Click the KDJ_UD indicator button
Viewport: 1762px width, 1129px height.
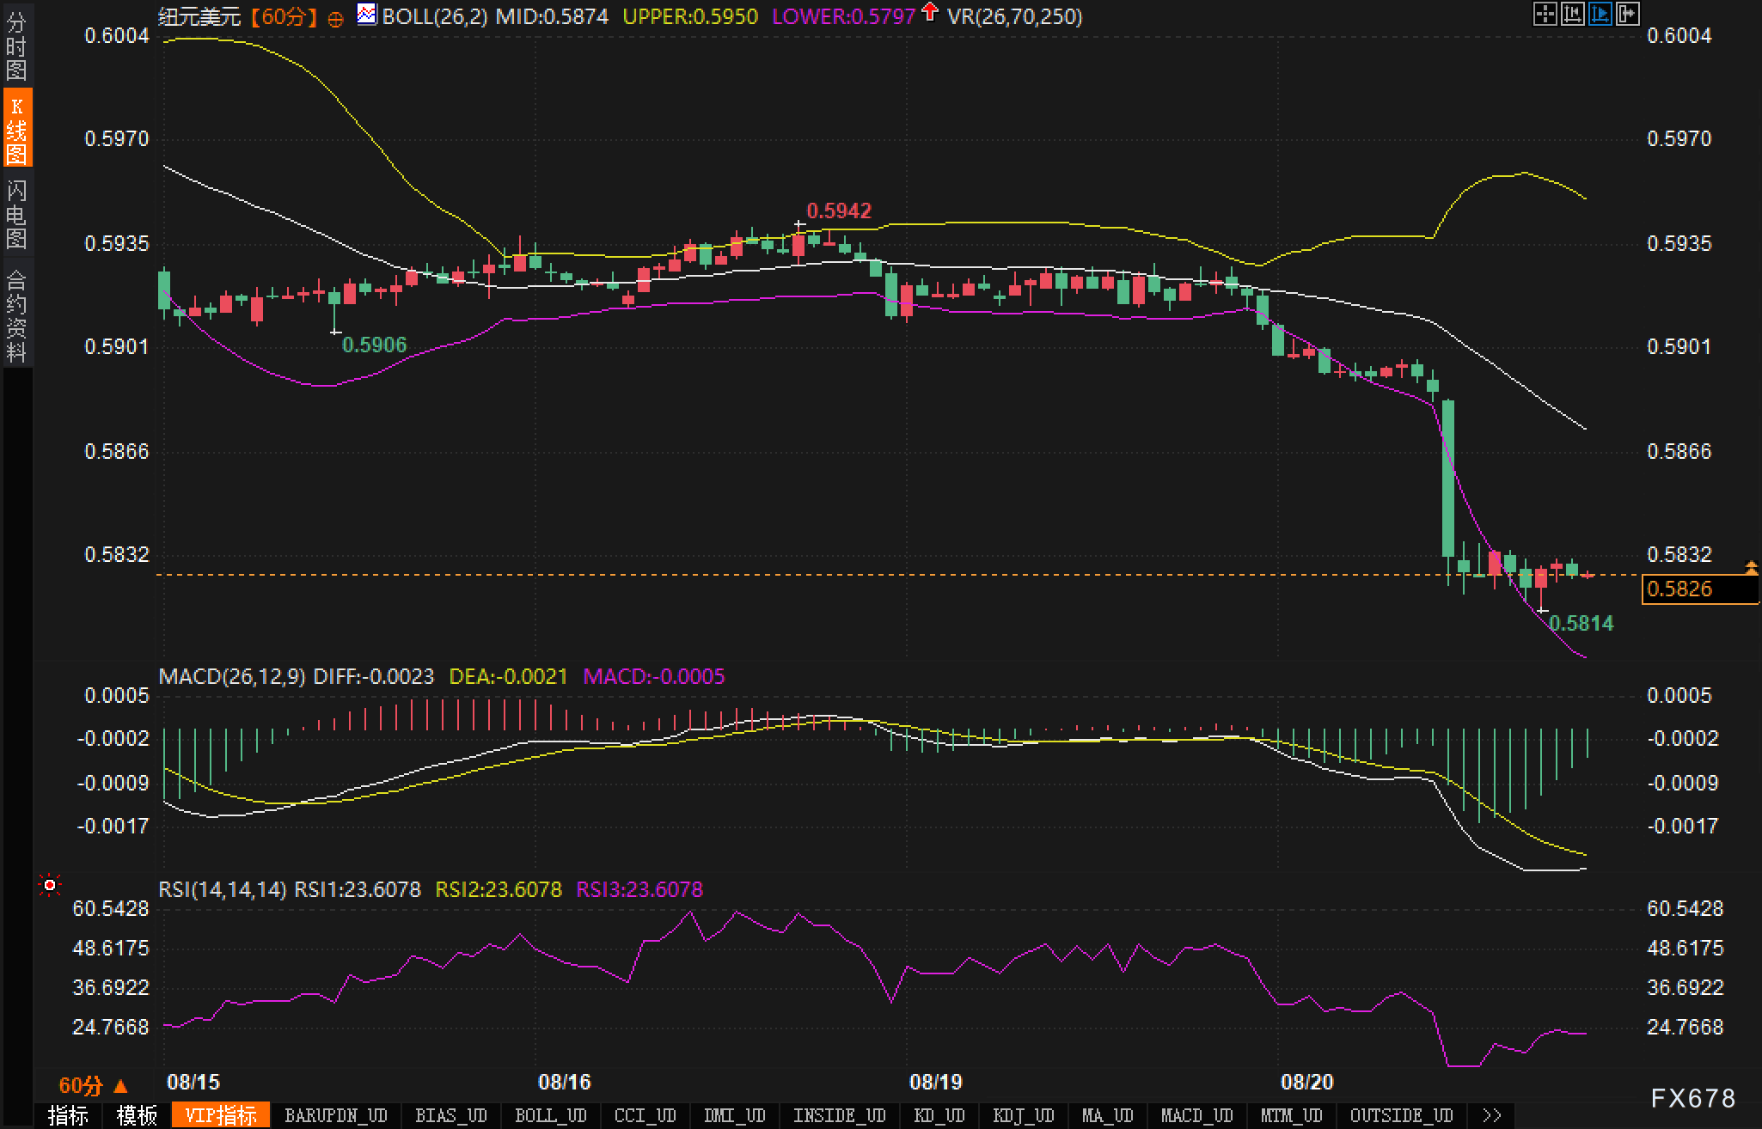(x=1023, y=1115)
